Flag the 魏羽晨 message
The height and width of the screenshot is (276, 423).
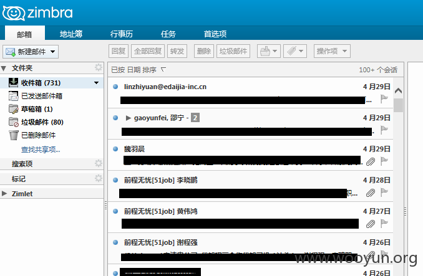pyautogui.click(x=384, y=161)
